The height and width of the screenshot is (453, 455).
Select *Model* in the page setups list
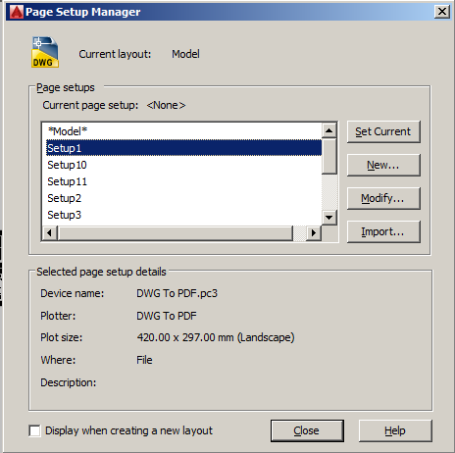click(x=183, y=131)
